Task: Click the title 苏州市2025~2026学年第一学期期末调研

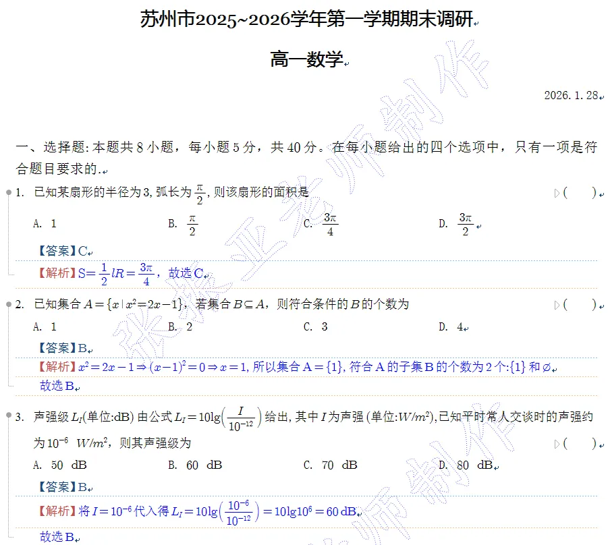Action: [x=307, y=19]
